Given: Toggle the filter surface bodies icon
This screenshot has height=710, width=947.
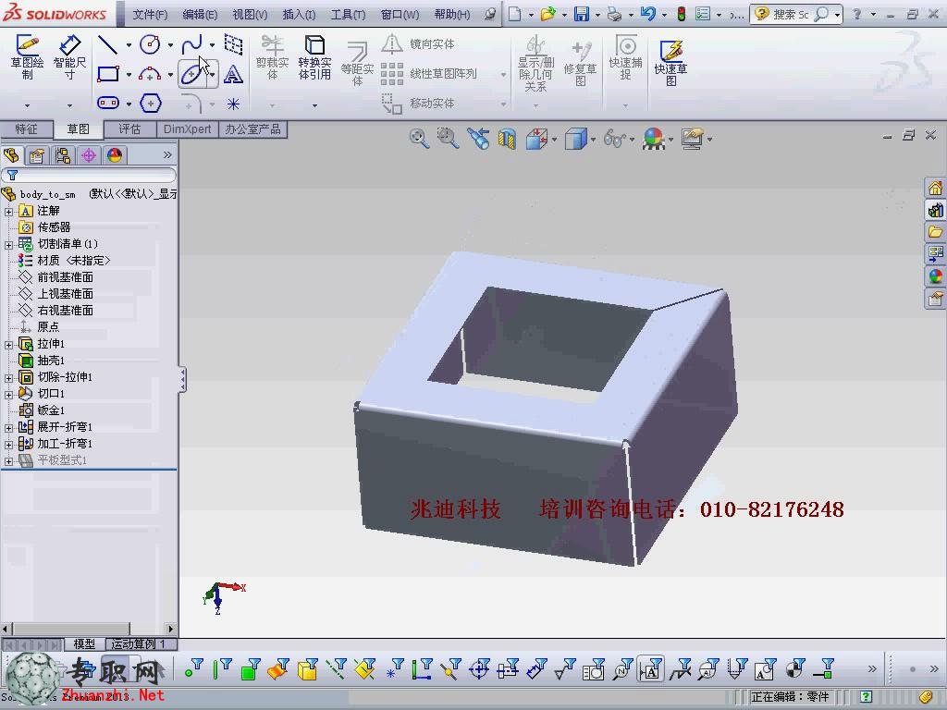Looking at the screenshot, I should (x=278, y=669).
